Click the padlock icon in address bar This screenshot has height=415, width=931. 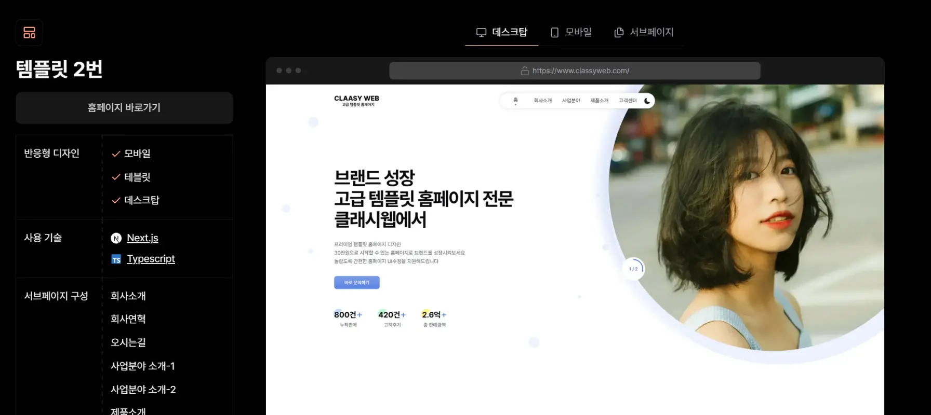tap(525, 71)
